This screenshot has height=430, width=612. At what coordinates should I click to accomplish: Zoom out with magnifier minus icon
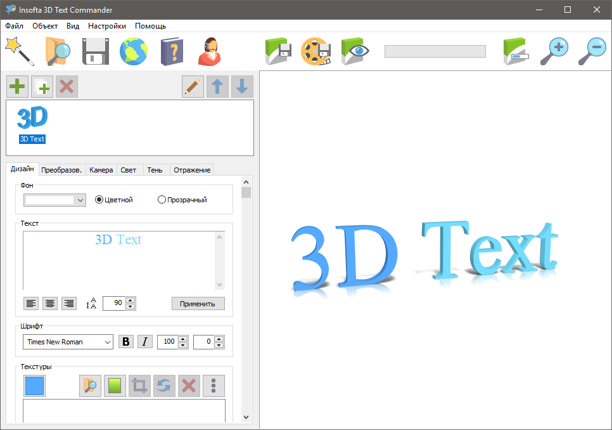[x=592, y=51]
